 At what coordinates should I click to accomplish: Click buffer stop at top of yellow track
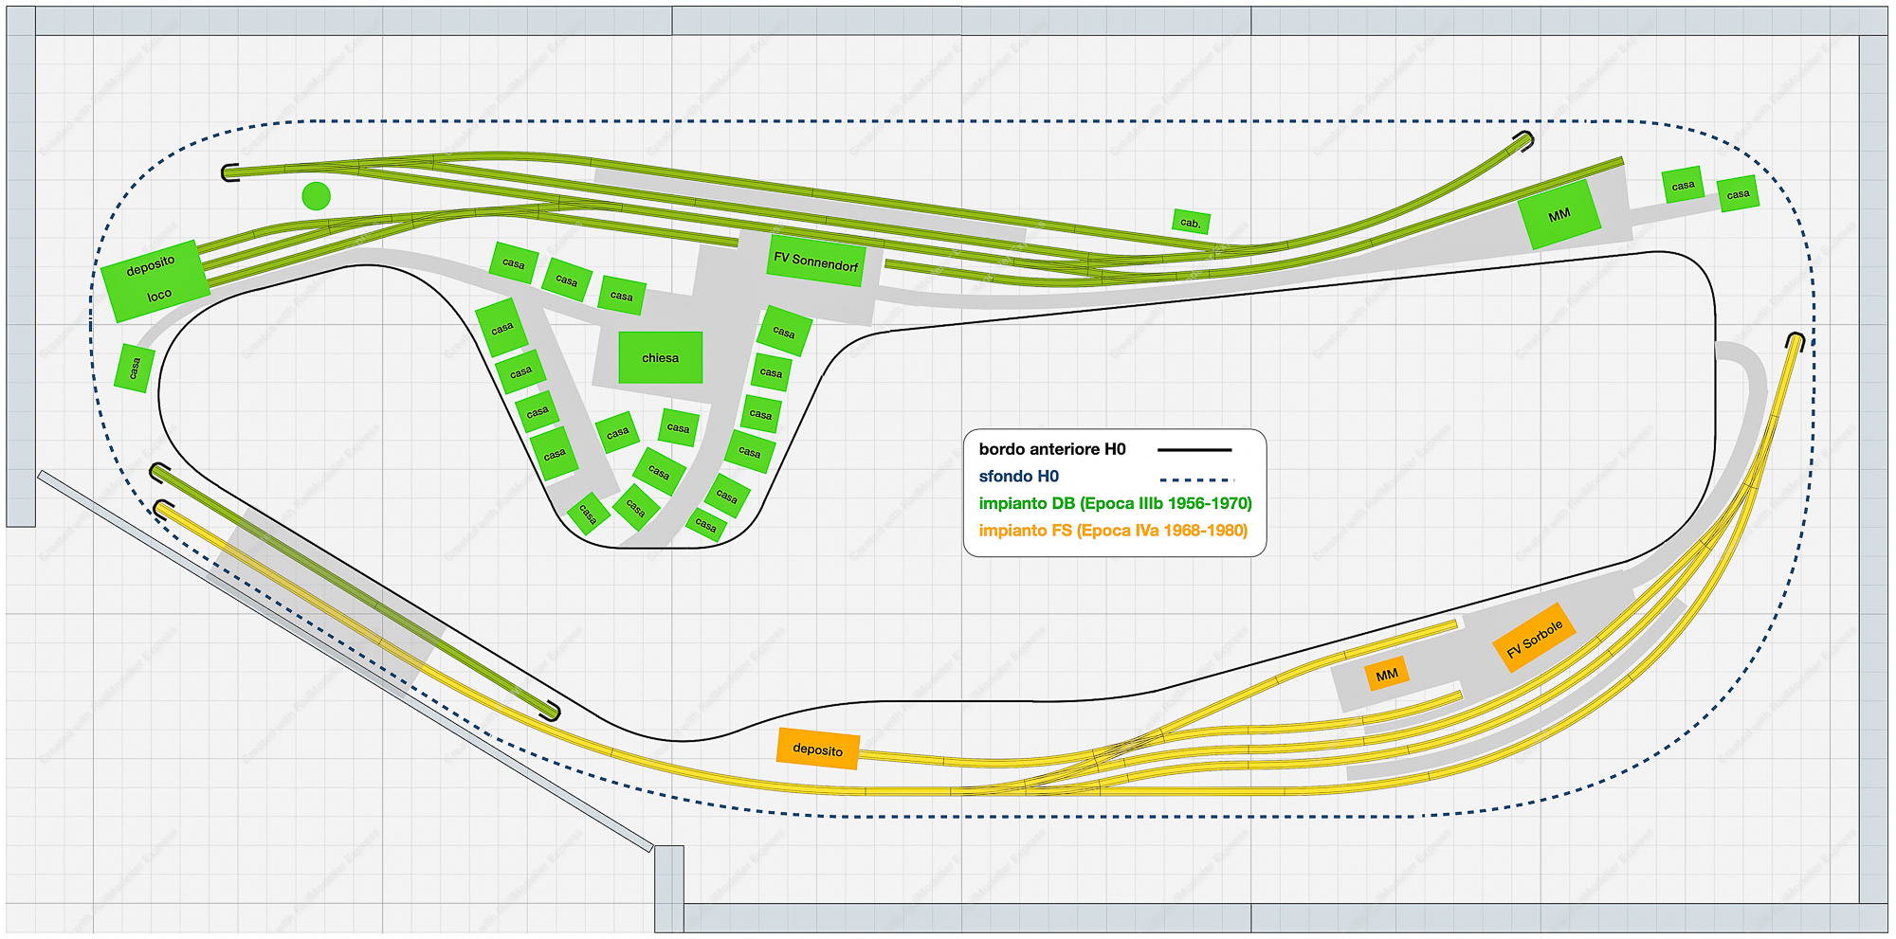[1795, 341]
